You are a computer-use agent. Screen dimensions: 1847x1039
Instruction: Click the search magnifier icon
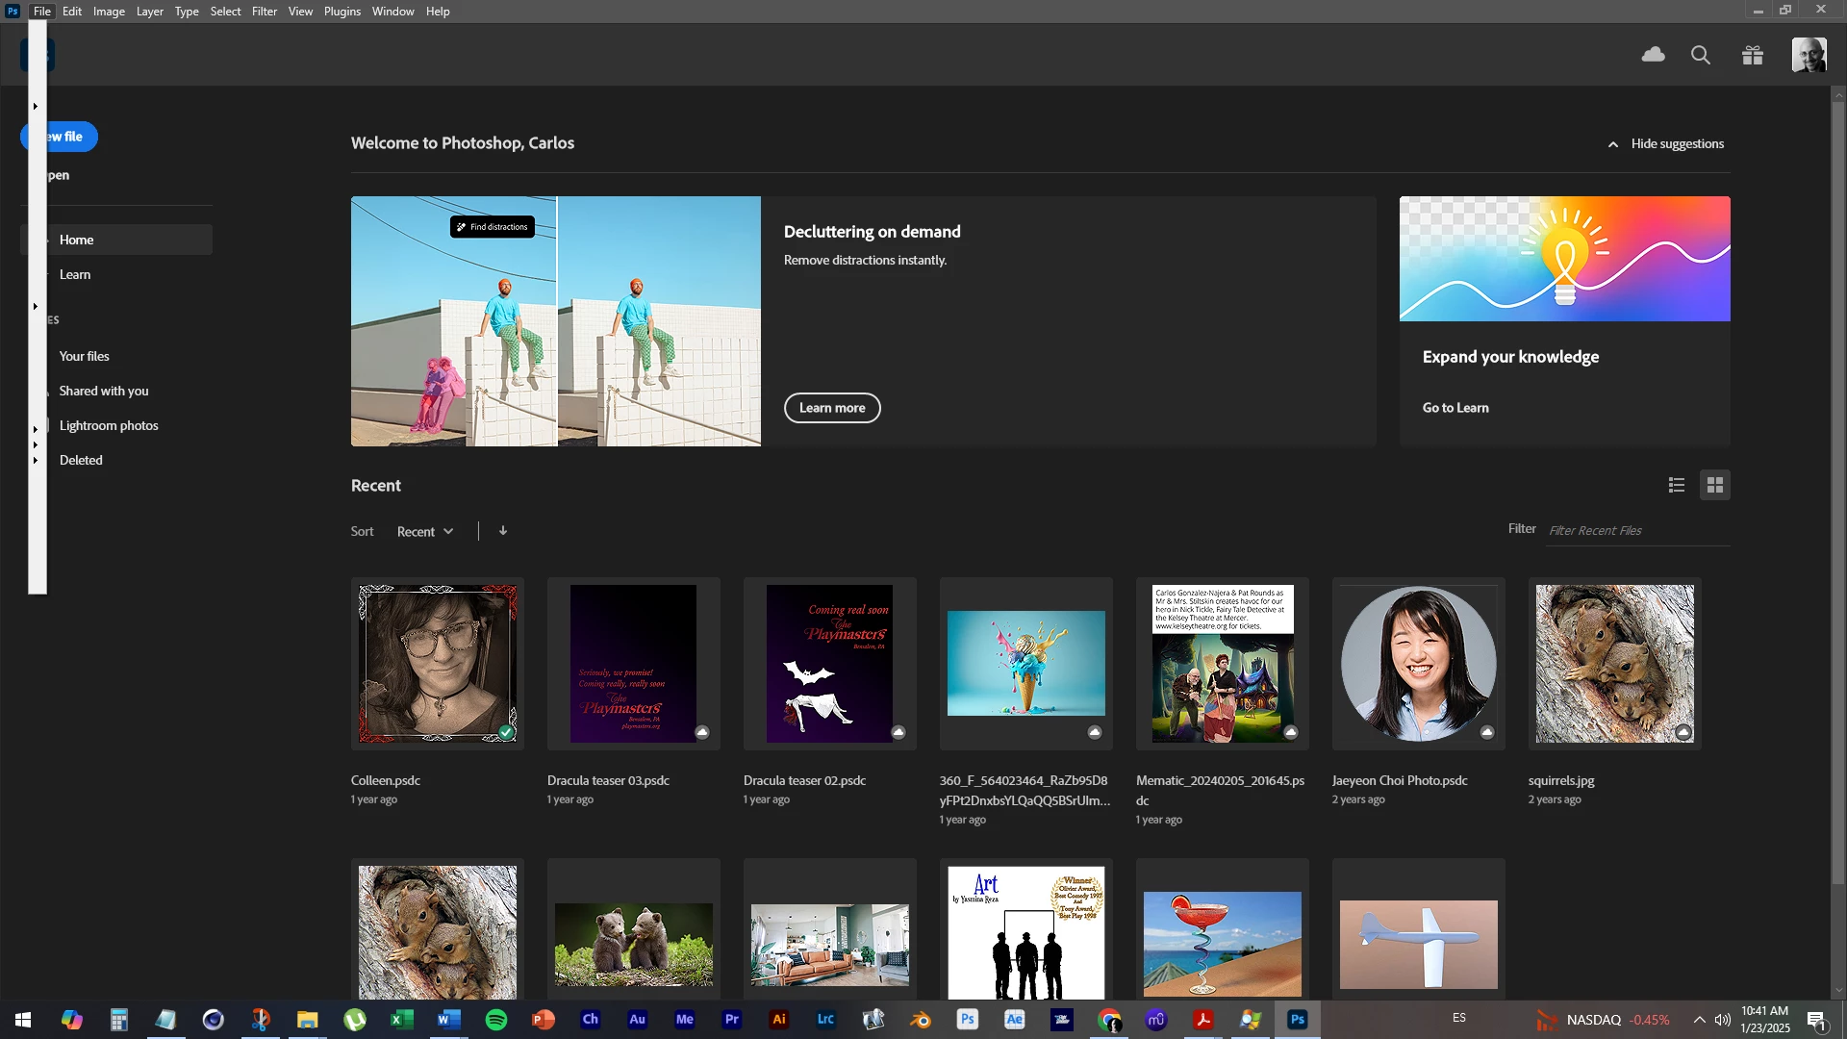click(1701, 55)
